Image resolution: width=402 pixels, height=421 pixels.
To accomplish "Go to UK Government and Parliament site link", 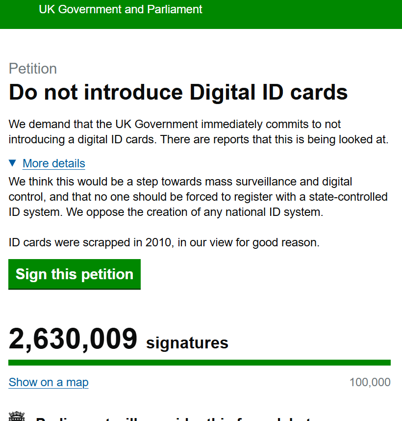I will [x=121, y=9].
